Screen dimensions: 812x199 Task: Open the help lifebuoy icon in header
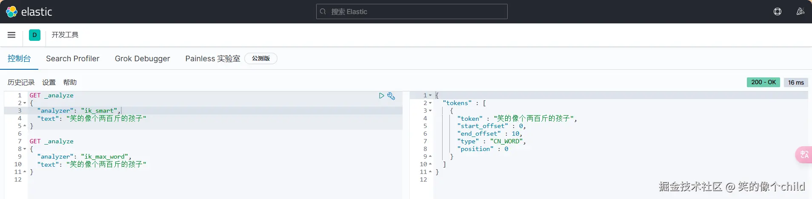click(777, 11)
